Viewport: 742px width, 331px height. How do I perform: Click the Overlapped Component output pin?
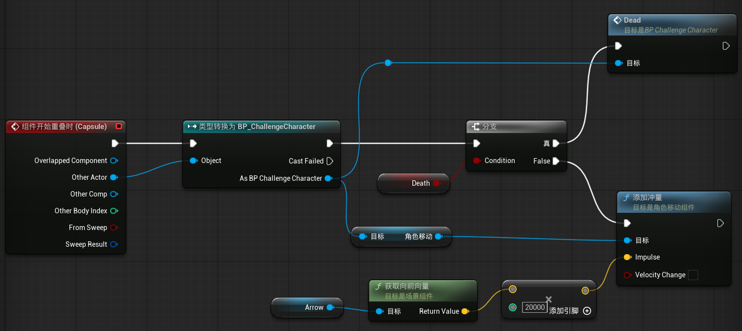tap(114, 161)
